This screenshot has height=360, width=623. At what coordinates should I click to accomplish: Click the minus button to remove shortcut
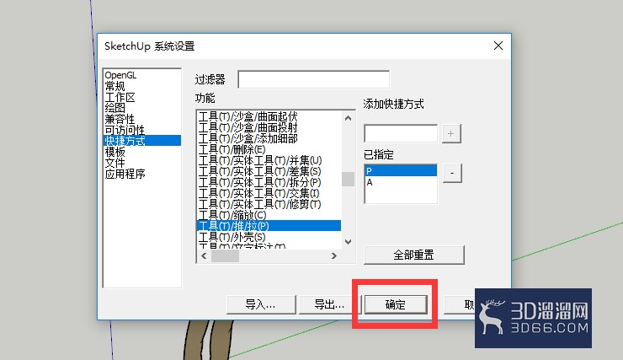pyautogui.click(x=452, y=174)
